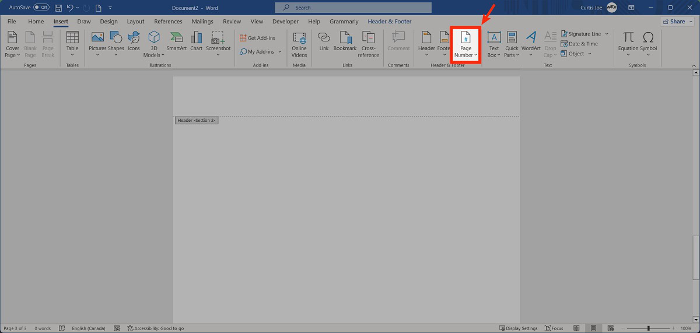Click Get Add-ins

pos(257,38)
